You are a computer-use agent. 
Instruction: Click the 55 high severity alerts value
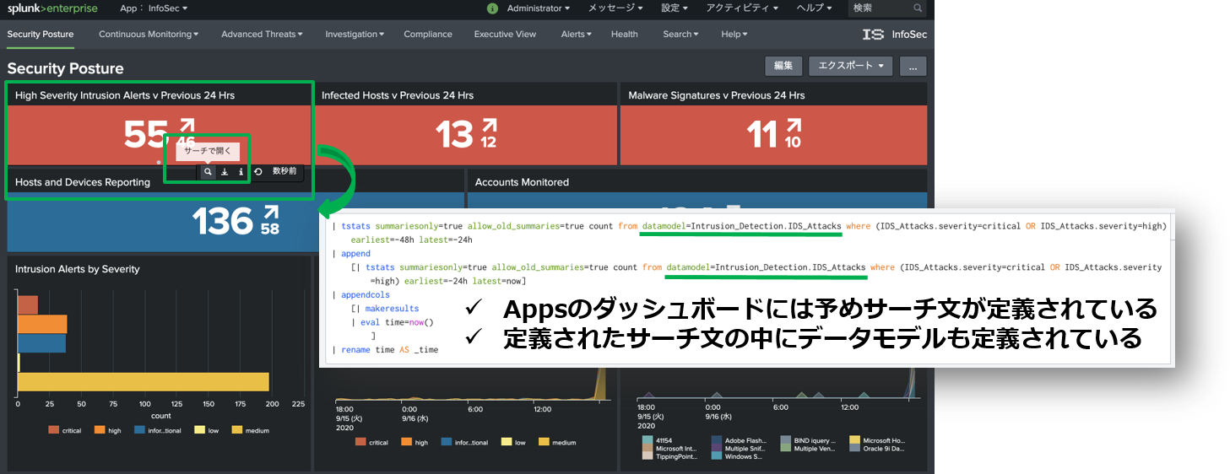pyautogui.click(x=146, y=134)
